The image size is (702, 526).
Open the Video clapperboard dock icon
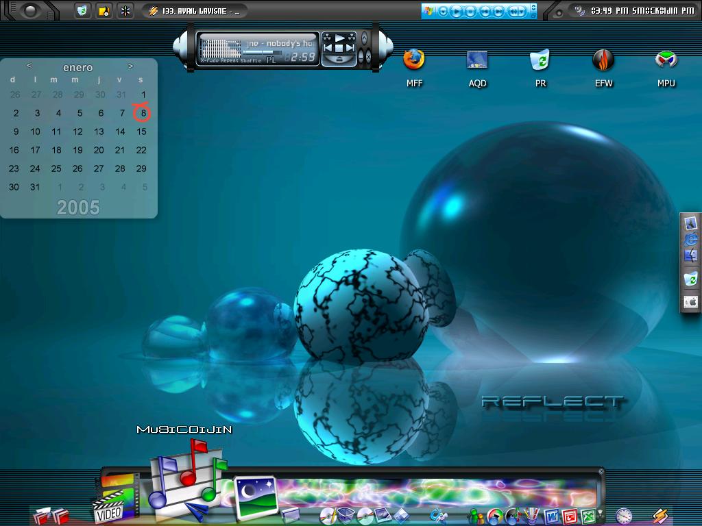115,499
